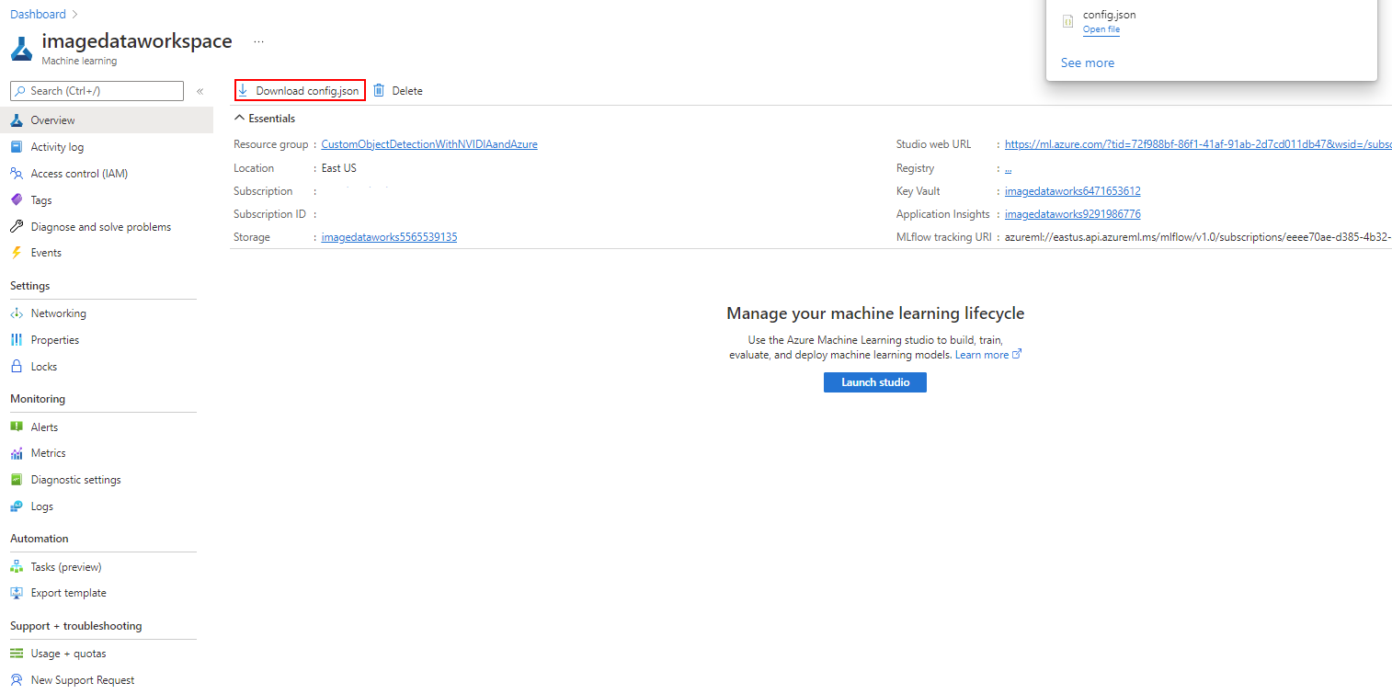Click Open file under config.json
Screen dimensions: 1392x694
coord(1101,29)
